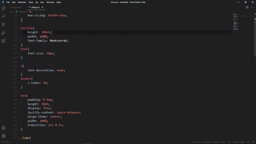
Task: Open the Accounts menu icon
Action: [x=4, y=128]
